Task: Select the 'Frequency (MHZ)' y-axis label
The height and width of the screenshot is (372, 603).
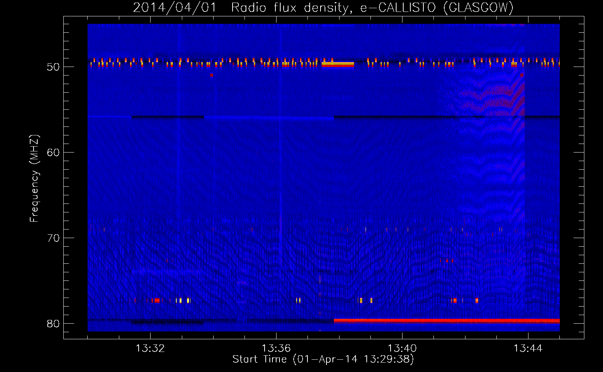Action: click(x=34, y=179)
